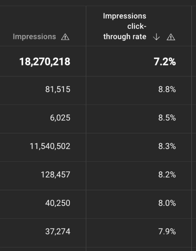Click the 8.5% click-through rate cell

(167, 118)
